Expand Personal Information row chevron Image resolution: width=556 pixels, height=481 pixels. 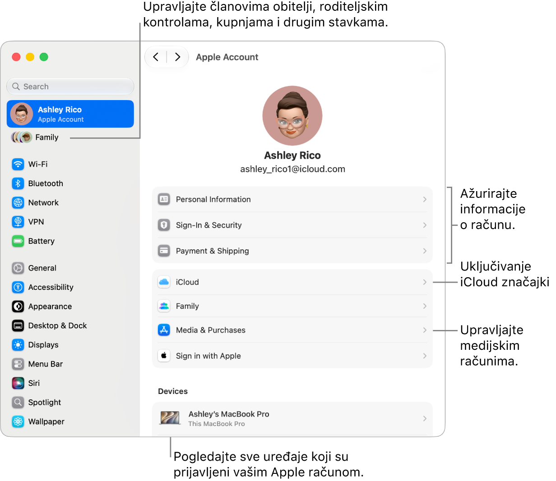coord(425,199)
